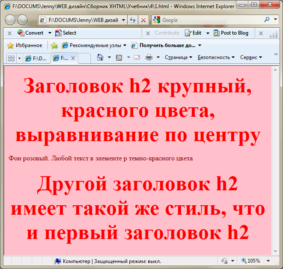
Task: Expand the address bar history dropdown
Action: pos(124,20)
